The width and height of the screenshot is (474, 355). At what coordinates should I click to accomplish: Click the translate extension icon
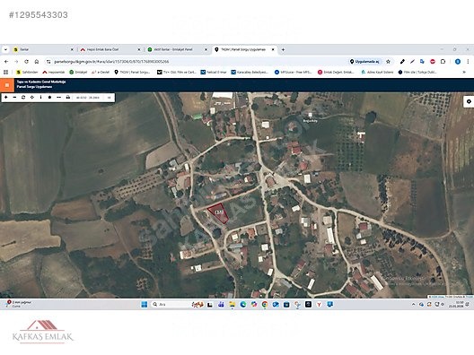pyautogui.click(x=422, y=62)
